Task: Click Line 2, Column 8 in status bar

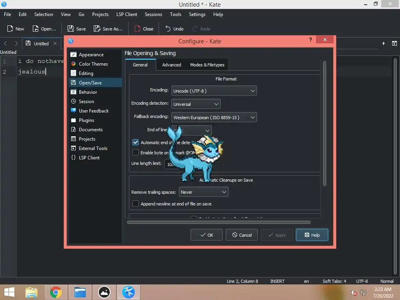Action: [242, 281]
